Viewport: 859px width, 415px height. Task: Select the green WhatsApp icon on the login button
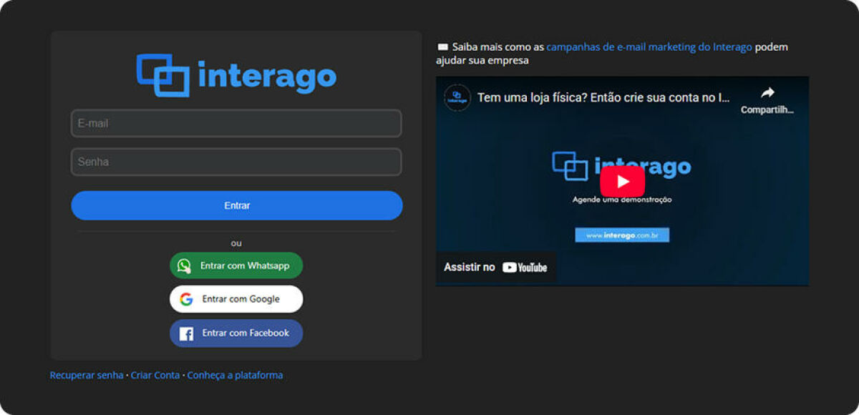[185, 265]
